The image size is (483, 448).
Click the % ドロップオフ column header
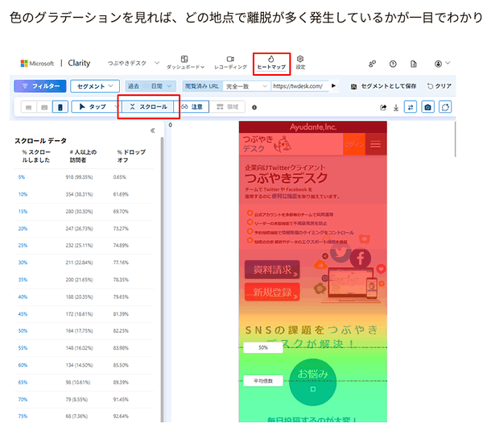131,156
